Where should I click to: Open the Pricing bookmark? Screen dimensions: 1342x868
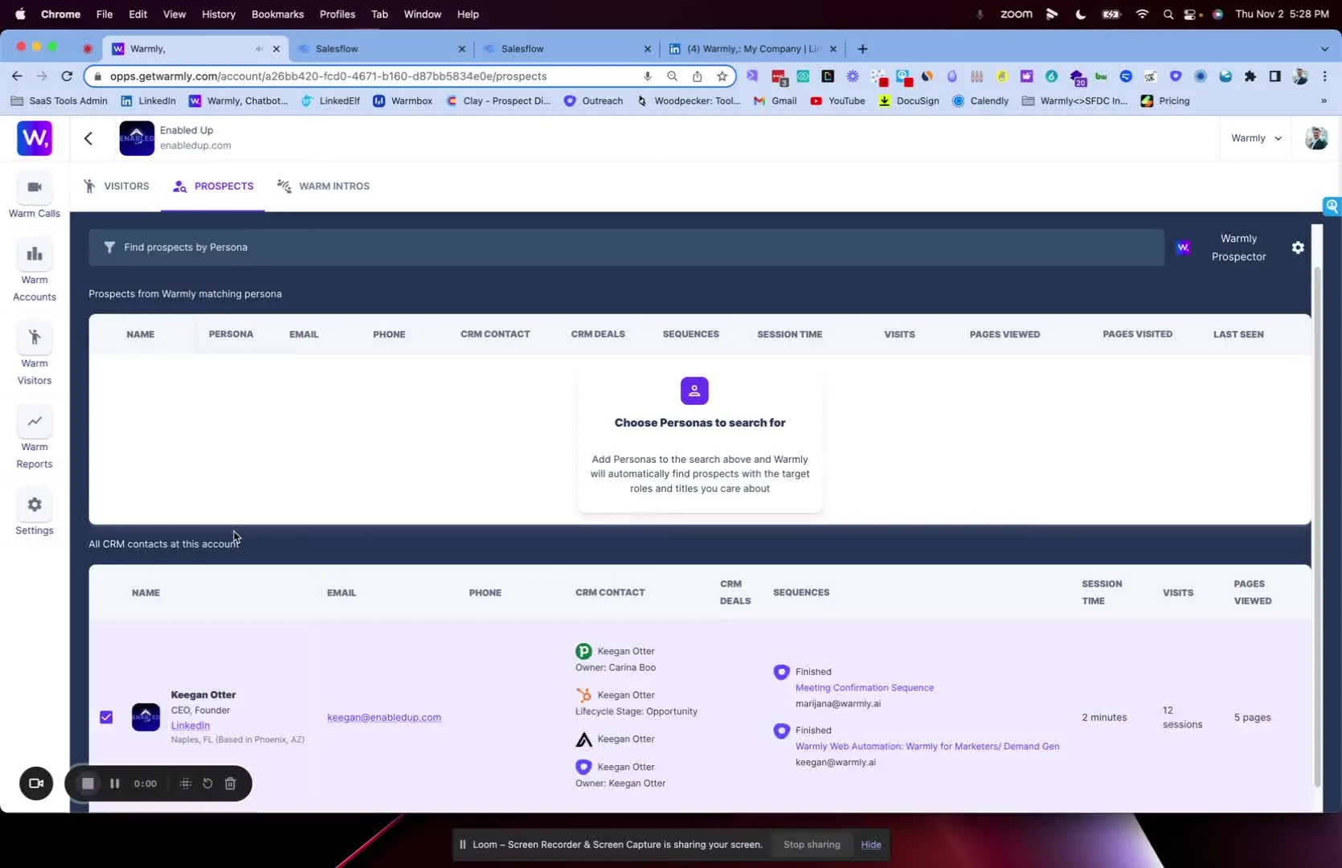tap(1165, 100)
